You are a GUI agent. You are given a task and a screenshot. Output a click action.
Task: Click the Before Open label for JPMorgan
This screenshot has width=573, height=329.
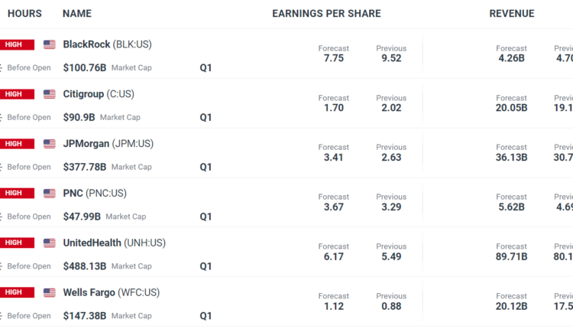point(29,167)
